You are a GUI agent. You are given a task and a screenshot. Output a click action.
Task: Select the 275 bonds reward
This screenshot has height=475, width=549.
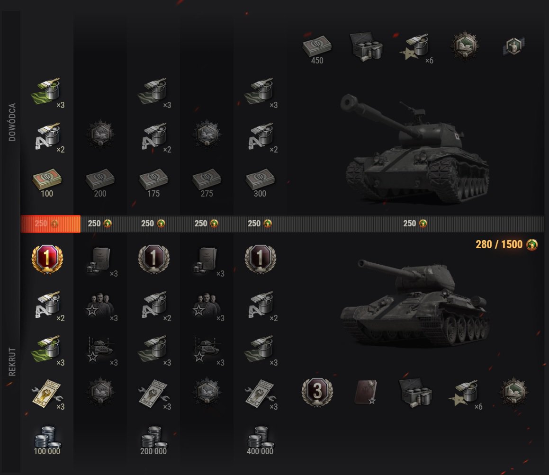(x=207, y=183)
